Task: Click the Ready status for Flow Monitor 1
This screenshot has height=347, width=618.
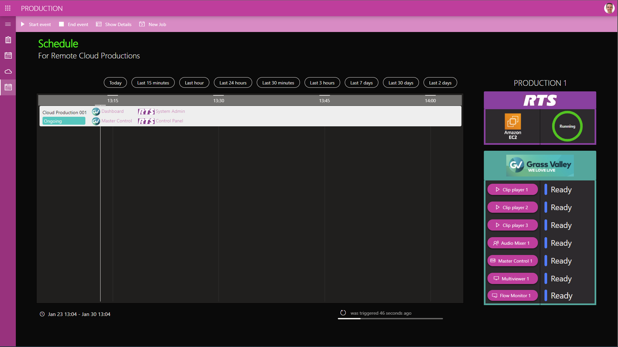Action: coord(561,296)
